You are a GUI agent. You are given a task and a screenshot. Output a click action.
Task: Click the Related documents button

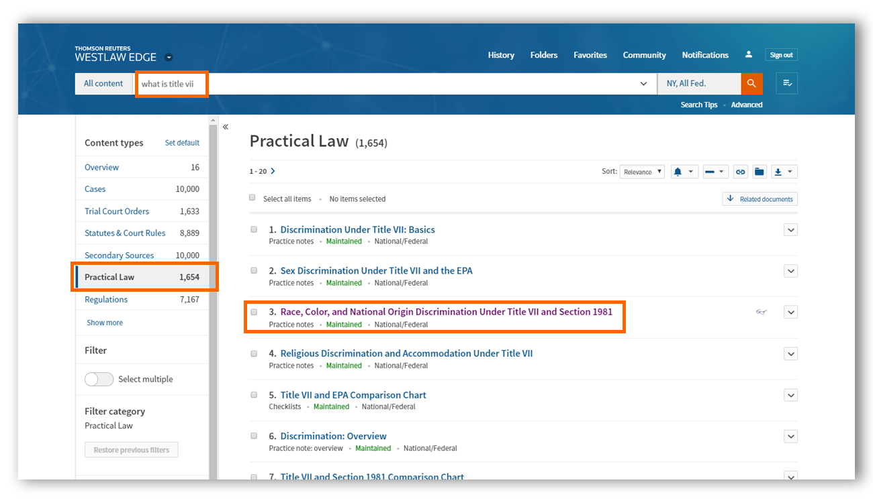coord(760,199)
